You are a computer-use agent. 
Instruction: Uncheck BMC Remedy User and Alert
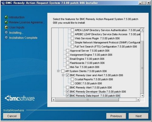pos(67,75)
